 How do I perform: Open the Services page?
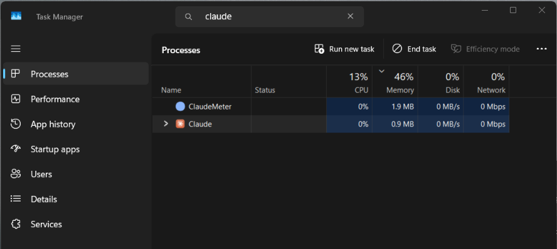[x=76, y=224]
